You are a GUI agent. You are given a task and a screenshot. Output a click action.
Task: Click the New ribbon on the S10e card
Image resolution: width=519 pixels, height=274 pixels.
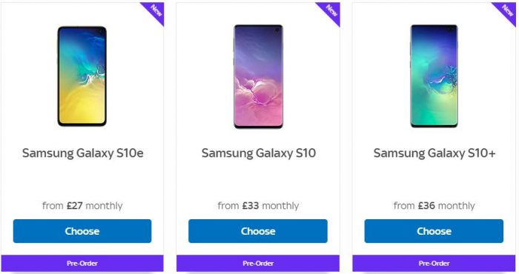pyautogui.click(x=153, y=13)
